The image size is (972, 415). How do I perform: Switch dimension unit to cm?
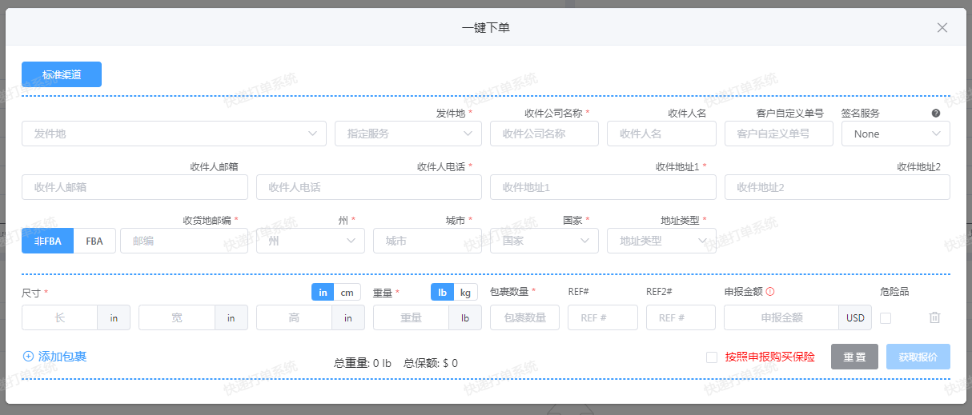(347, 293)
